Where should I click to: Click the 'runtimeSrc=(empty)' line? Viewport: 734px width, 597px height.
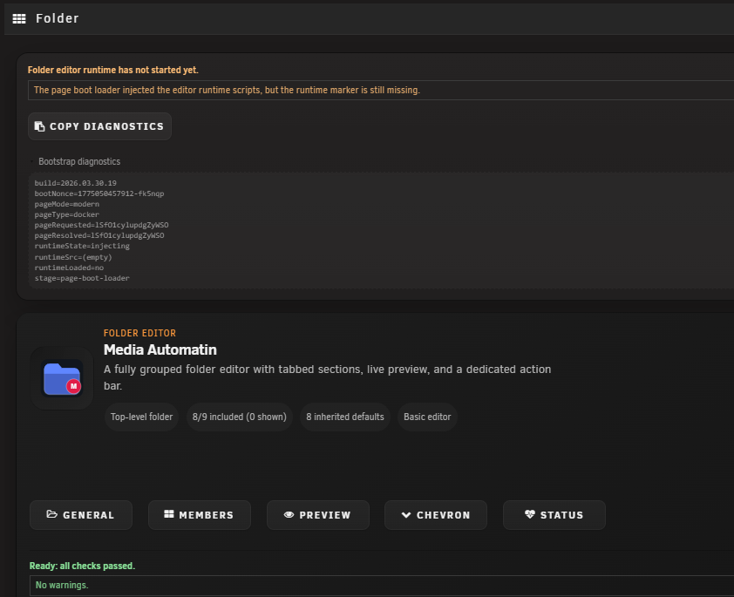coord(73,257)
